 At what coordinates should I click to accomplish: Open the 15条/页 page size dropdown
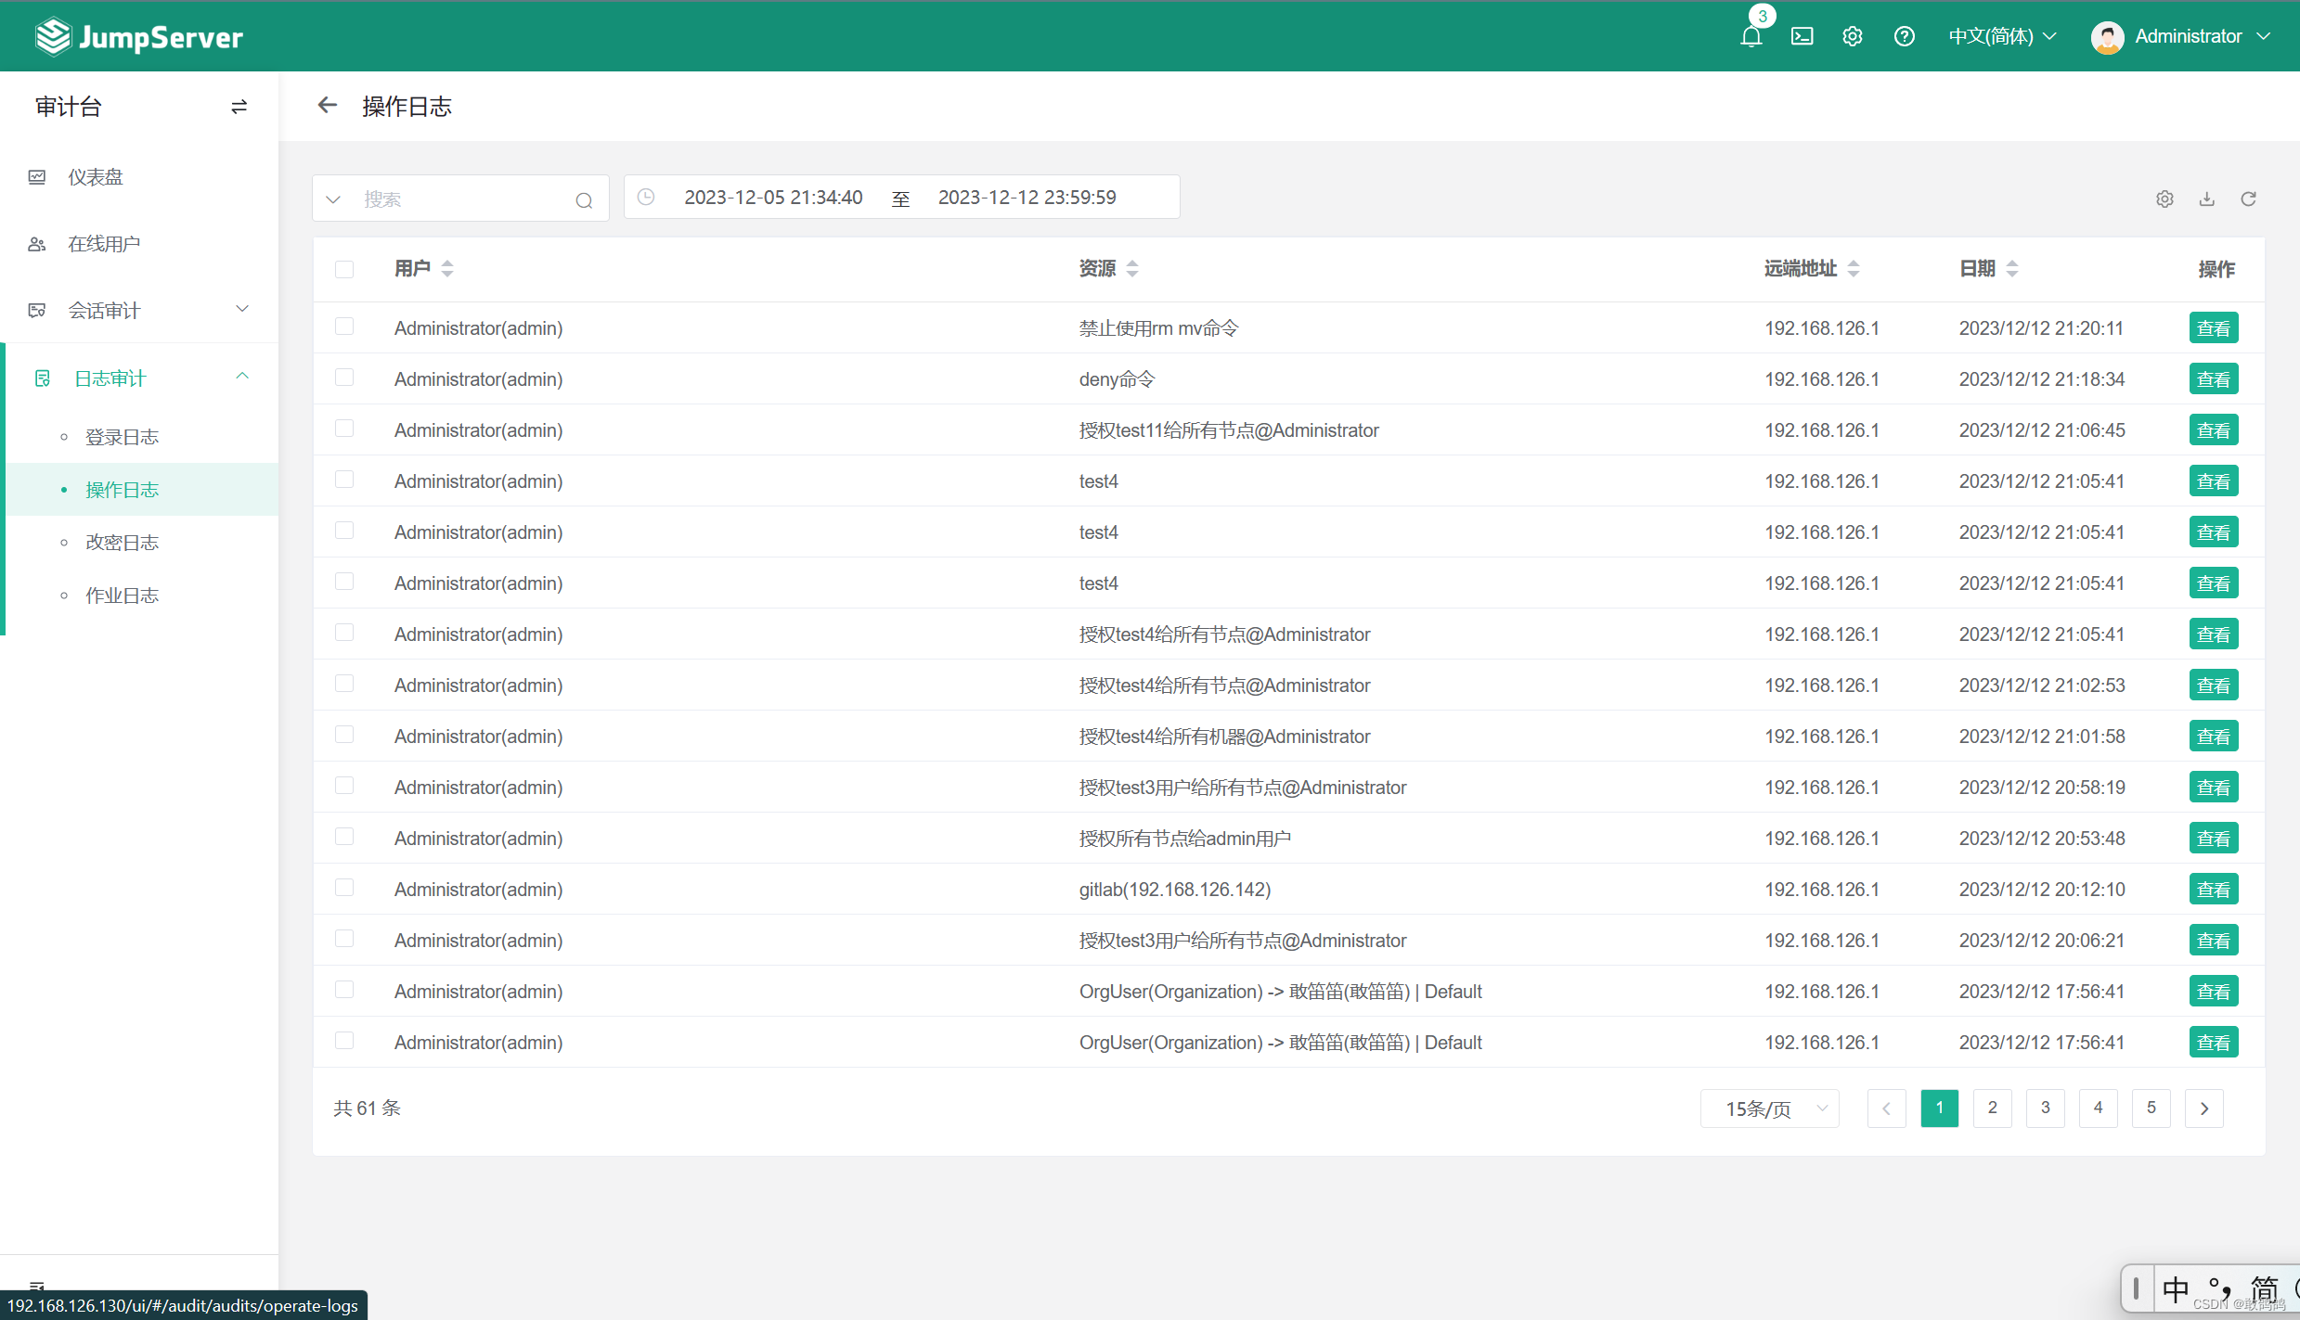coord(1769,1109)
